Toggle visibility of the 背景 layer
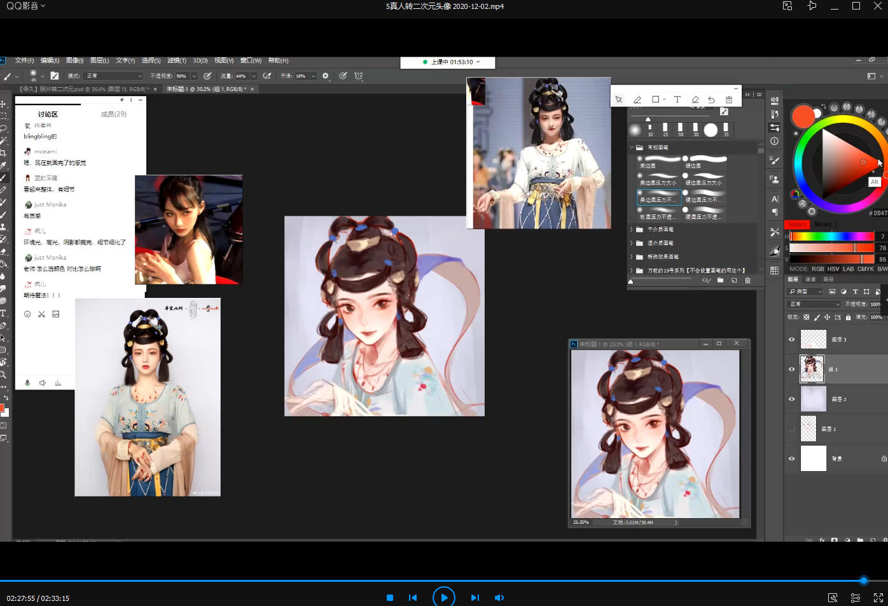This screenshot has width=888, height=606. click(792, 458)
